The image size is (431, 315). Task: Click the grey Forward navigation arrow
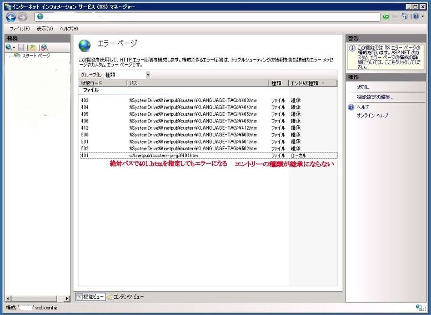pyautogui.click(x=23, y=17)
